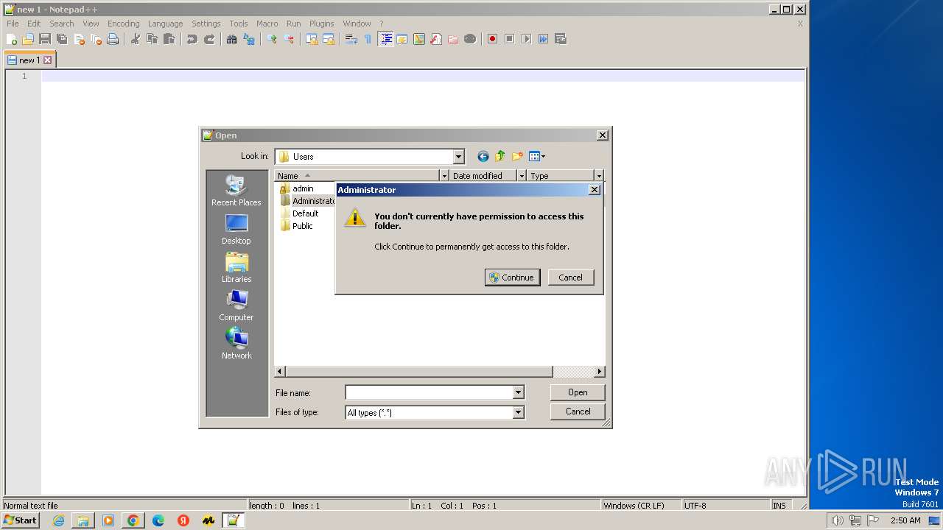Open Date modified column filter arrow
The image size is (943, 530).
pyautogui.click(x=522, y=176)
